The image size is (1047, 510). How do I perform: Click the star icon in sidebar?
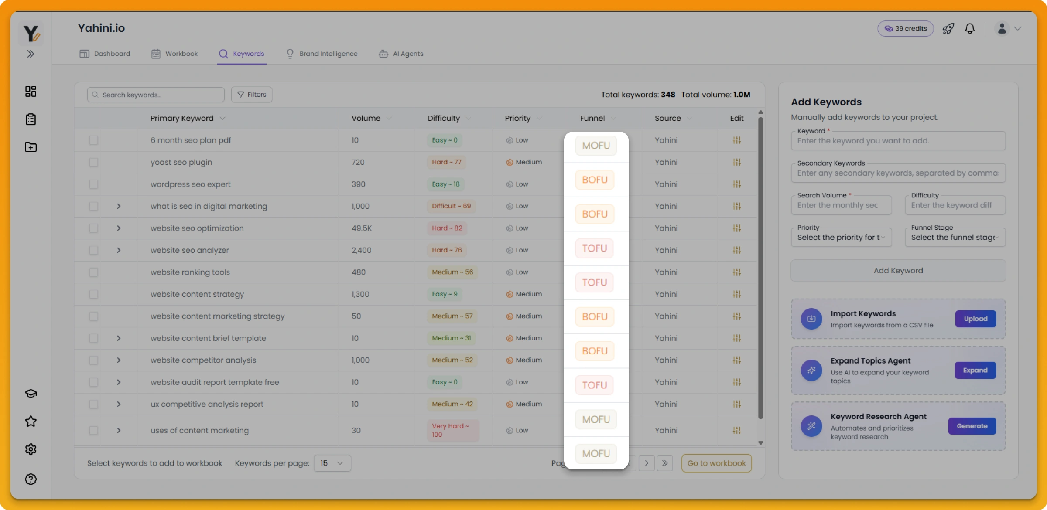[31, 421]
